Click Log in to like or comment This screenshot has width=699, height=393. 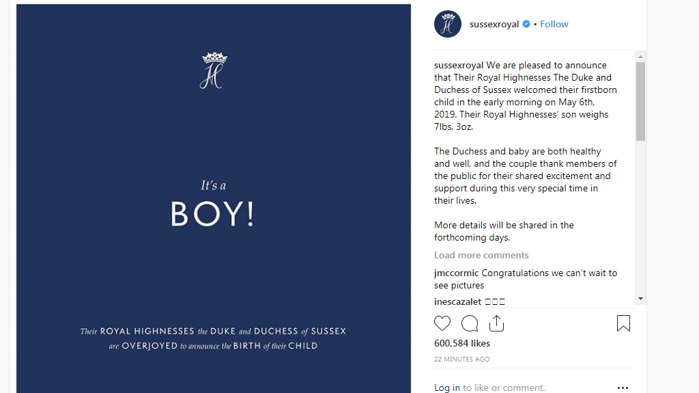pyautogui.click(x=447, y=388)
